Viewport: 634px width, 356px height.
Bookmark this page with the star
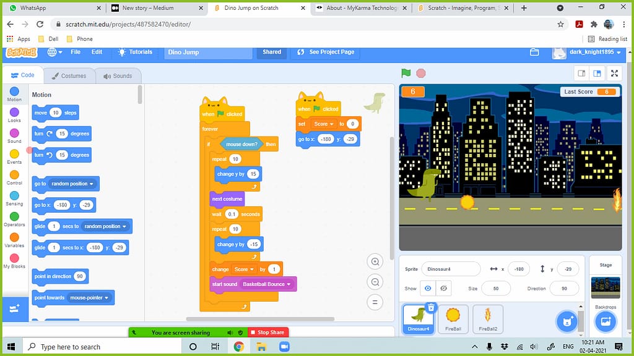click(x=560, y=23)
